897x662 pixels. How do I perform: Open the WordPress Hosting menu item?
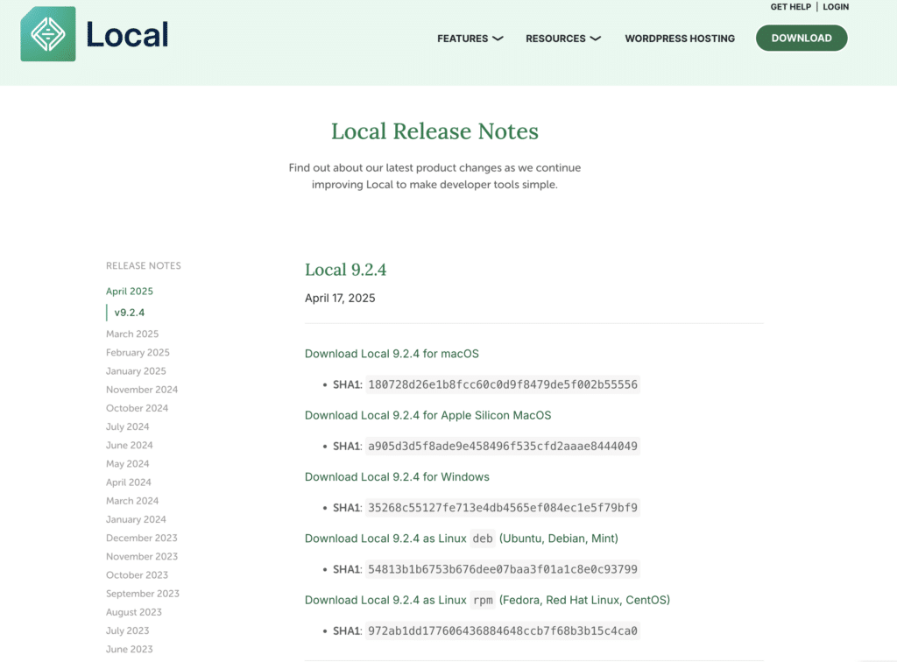pos(679,39)
